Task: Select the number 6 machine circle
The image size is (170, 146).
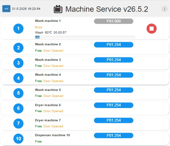Action: coord(18,108)
